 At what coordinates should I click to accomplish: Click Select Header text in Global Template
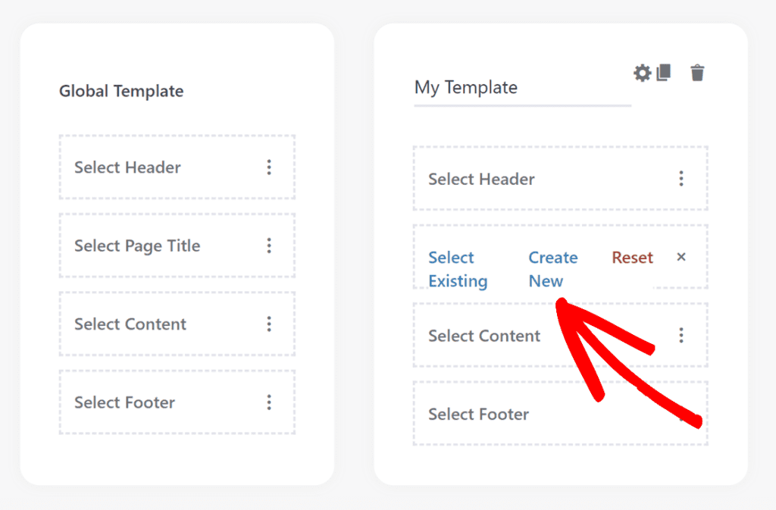[x=127, y=167]
